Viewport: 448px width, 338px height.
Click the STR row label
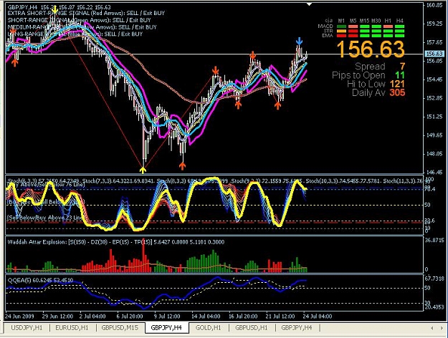pos(328,31)
